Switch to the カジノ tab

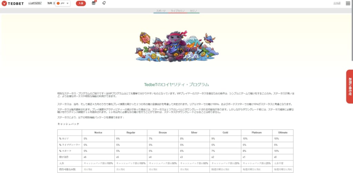193,11
